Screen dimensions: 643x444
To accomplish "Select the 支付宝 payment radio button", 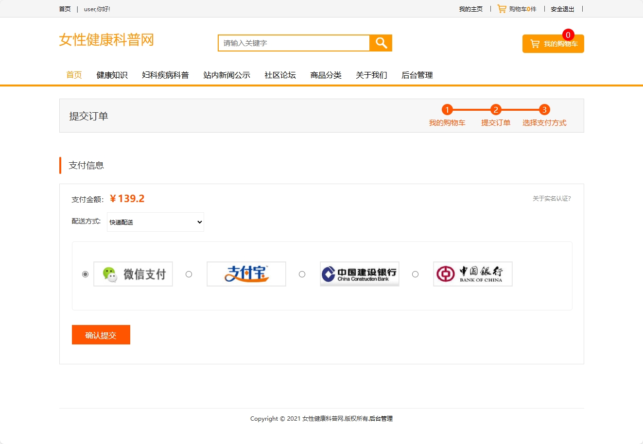I will (189, 274).
